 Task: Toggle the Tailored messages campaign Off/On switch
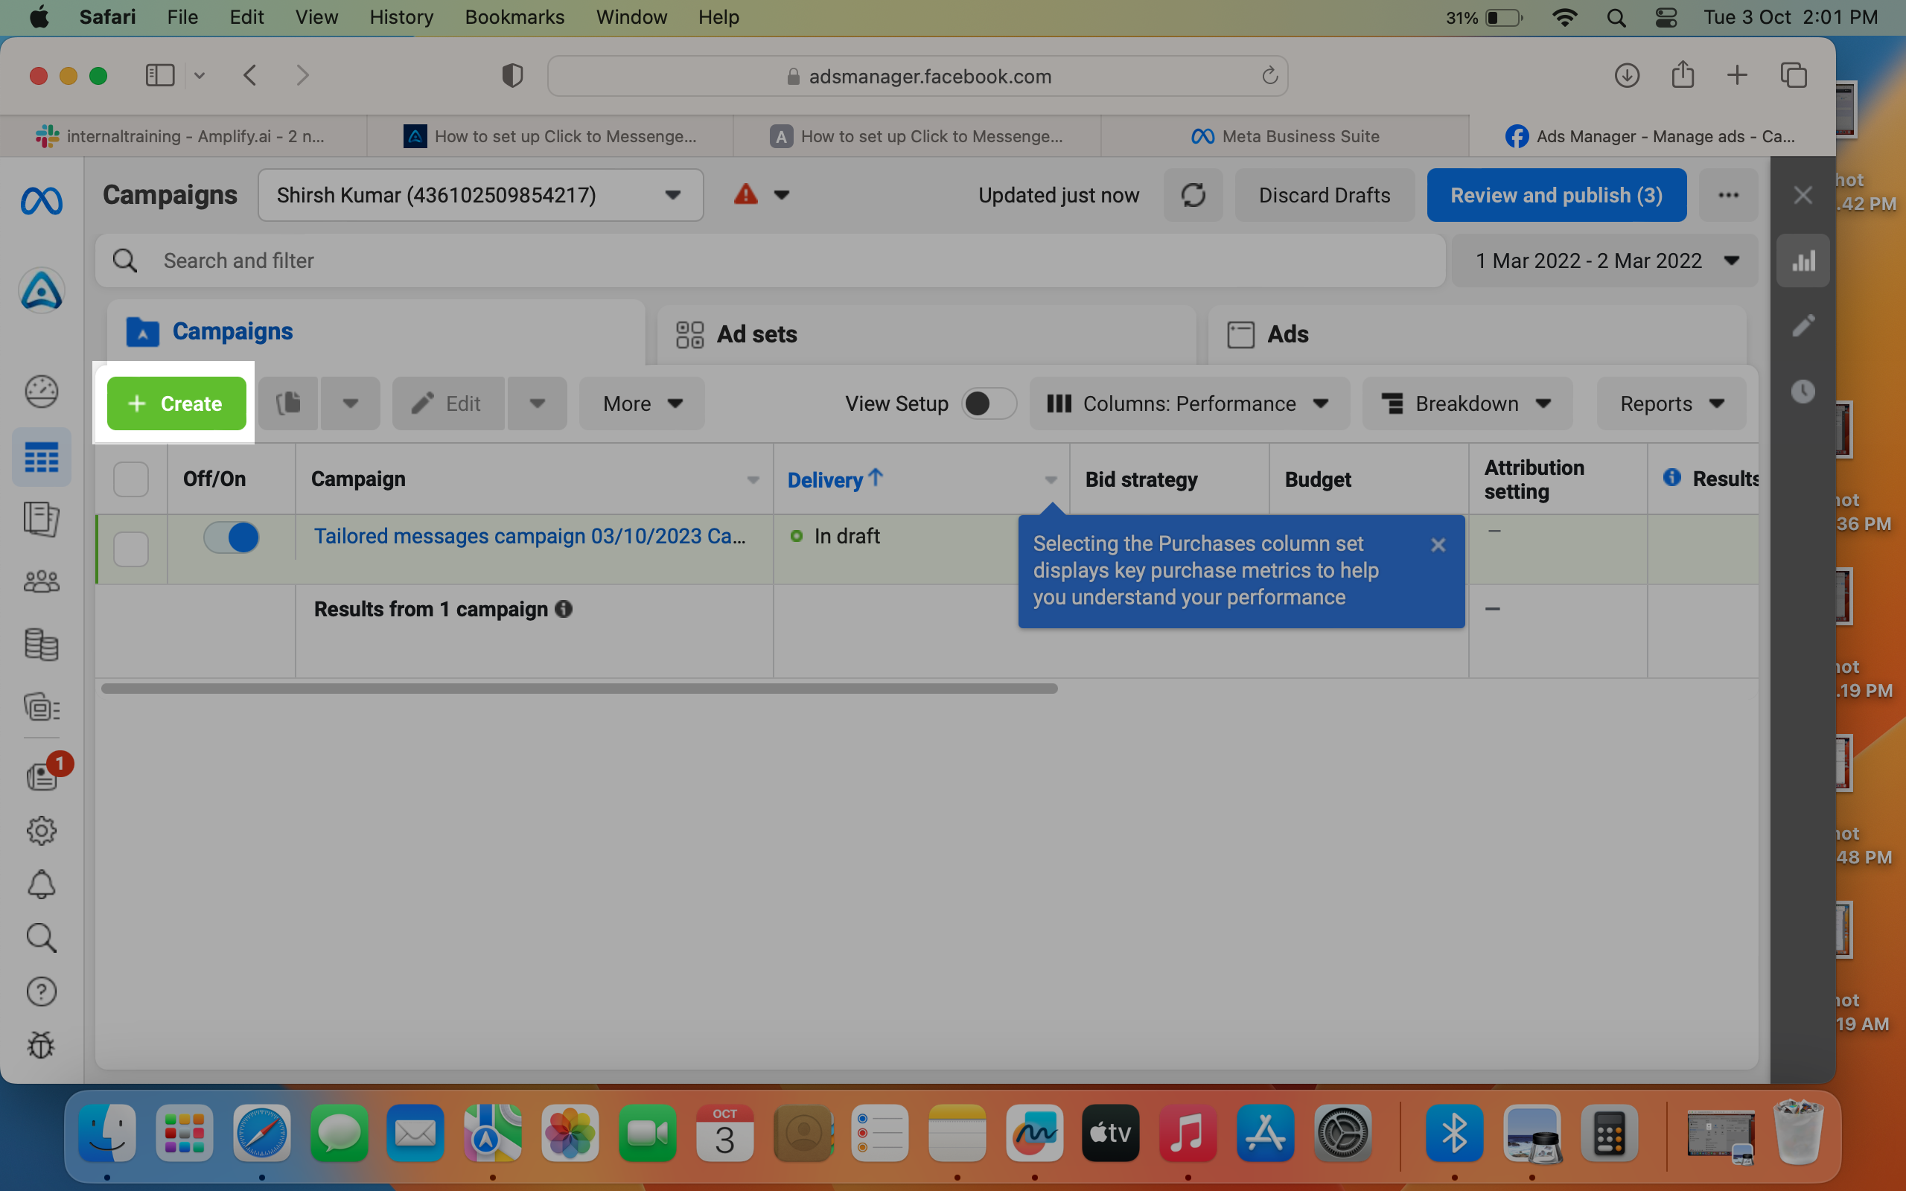click(231, 537)
